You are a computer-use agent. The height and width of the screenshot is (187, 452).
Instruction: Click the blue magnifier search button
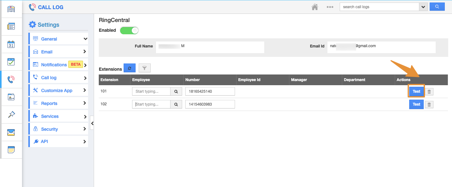click(437, 7)
